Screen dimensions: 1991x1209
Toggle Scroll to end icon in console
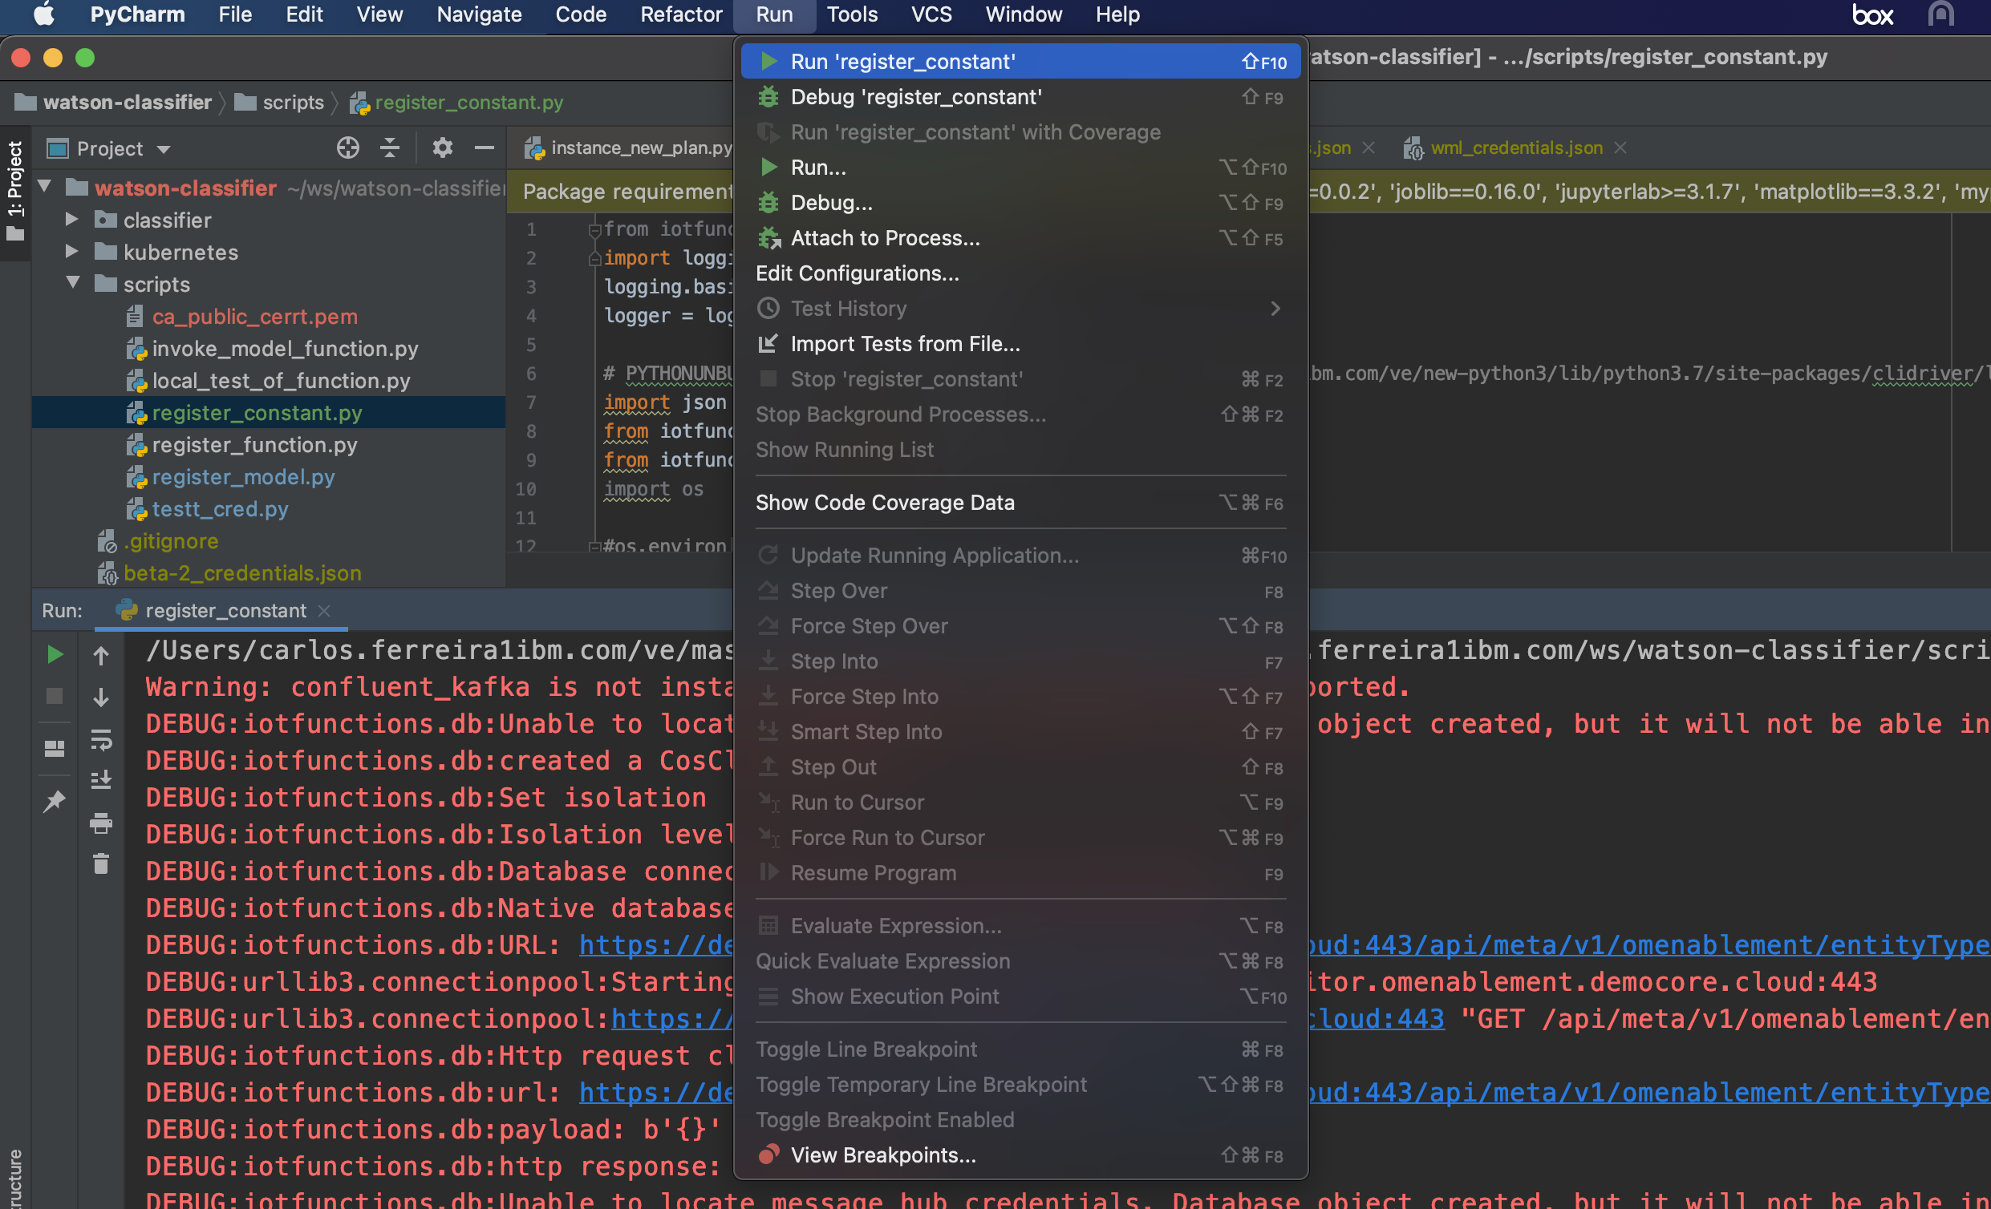[x=101, y=780]
